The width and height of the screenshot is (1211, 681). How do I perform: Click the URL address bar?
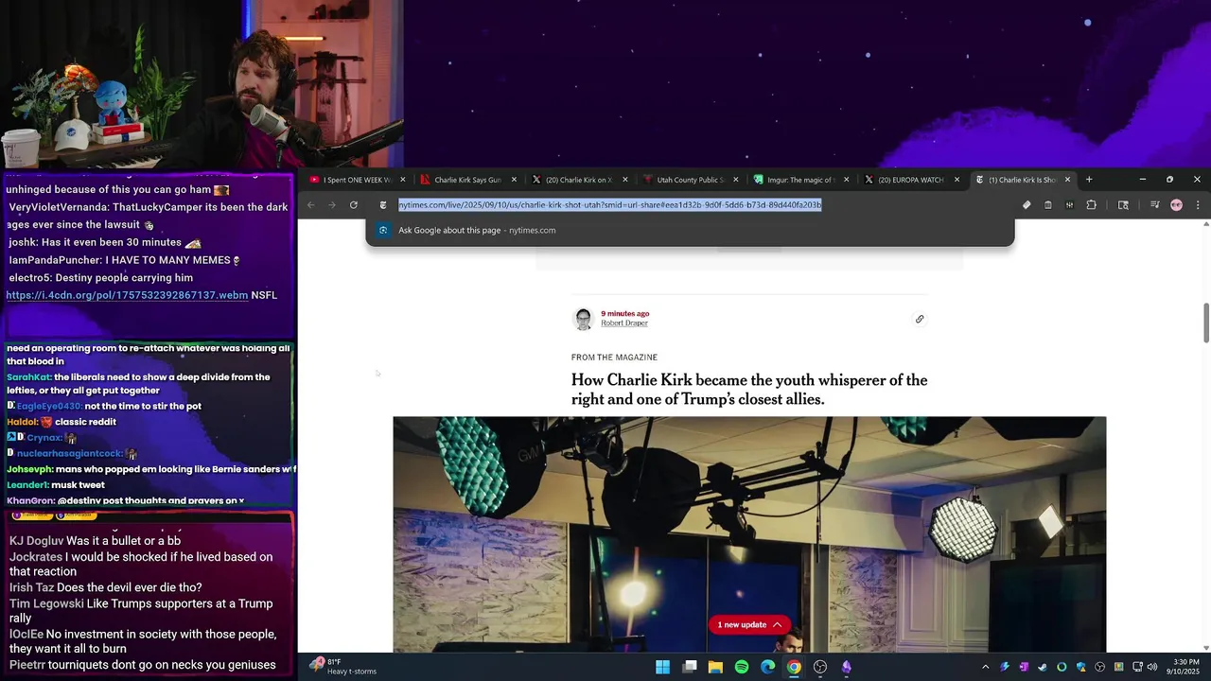[689, 205]
